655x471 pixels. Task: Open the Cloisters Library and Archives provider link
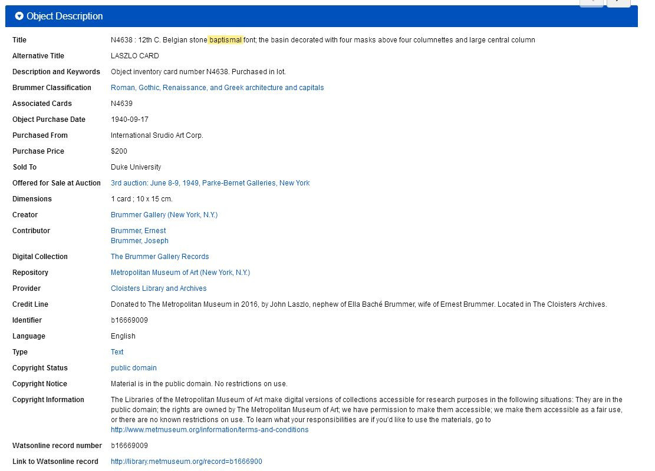tap(159, 288)
